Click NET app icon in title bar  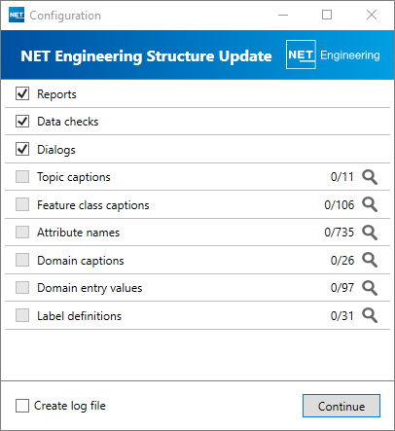17,15
